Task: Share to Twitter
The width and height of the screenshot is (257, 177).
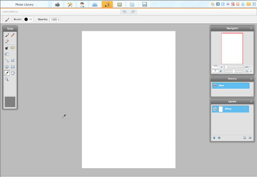Action: (223, 4)
